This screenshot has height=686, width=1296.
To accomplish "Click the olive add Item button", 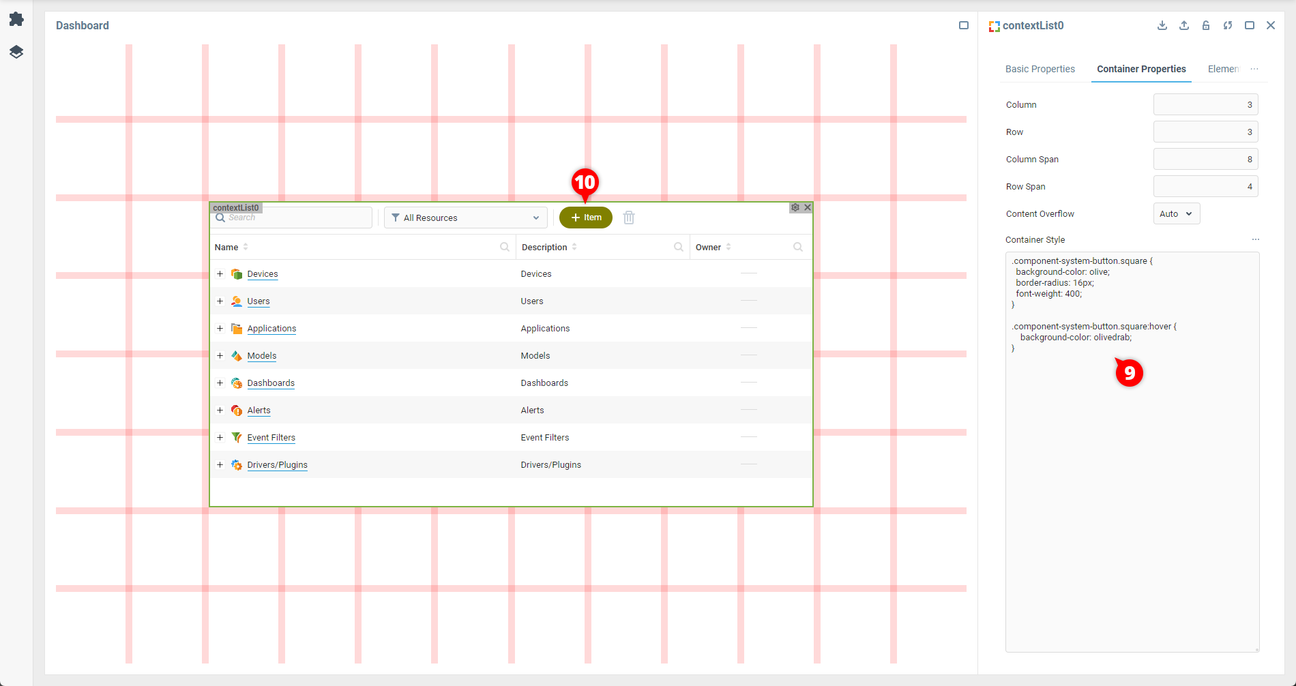I will pos(586,218).
